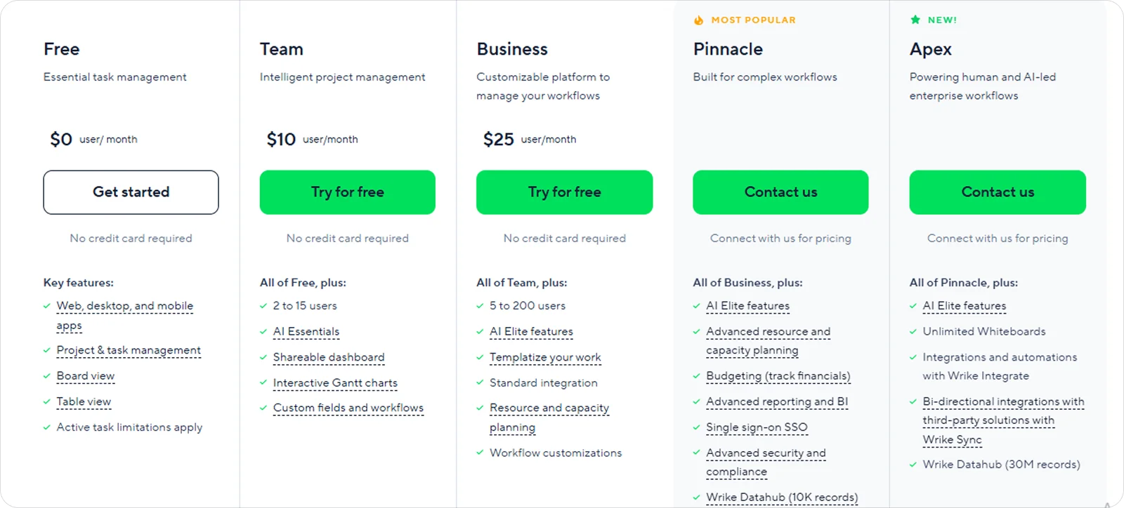Click Try for free under the Team plan
Image resolution: width=1124 pixels, height=508 pixels.
pos(347,192)
